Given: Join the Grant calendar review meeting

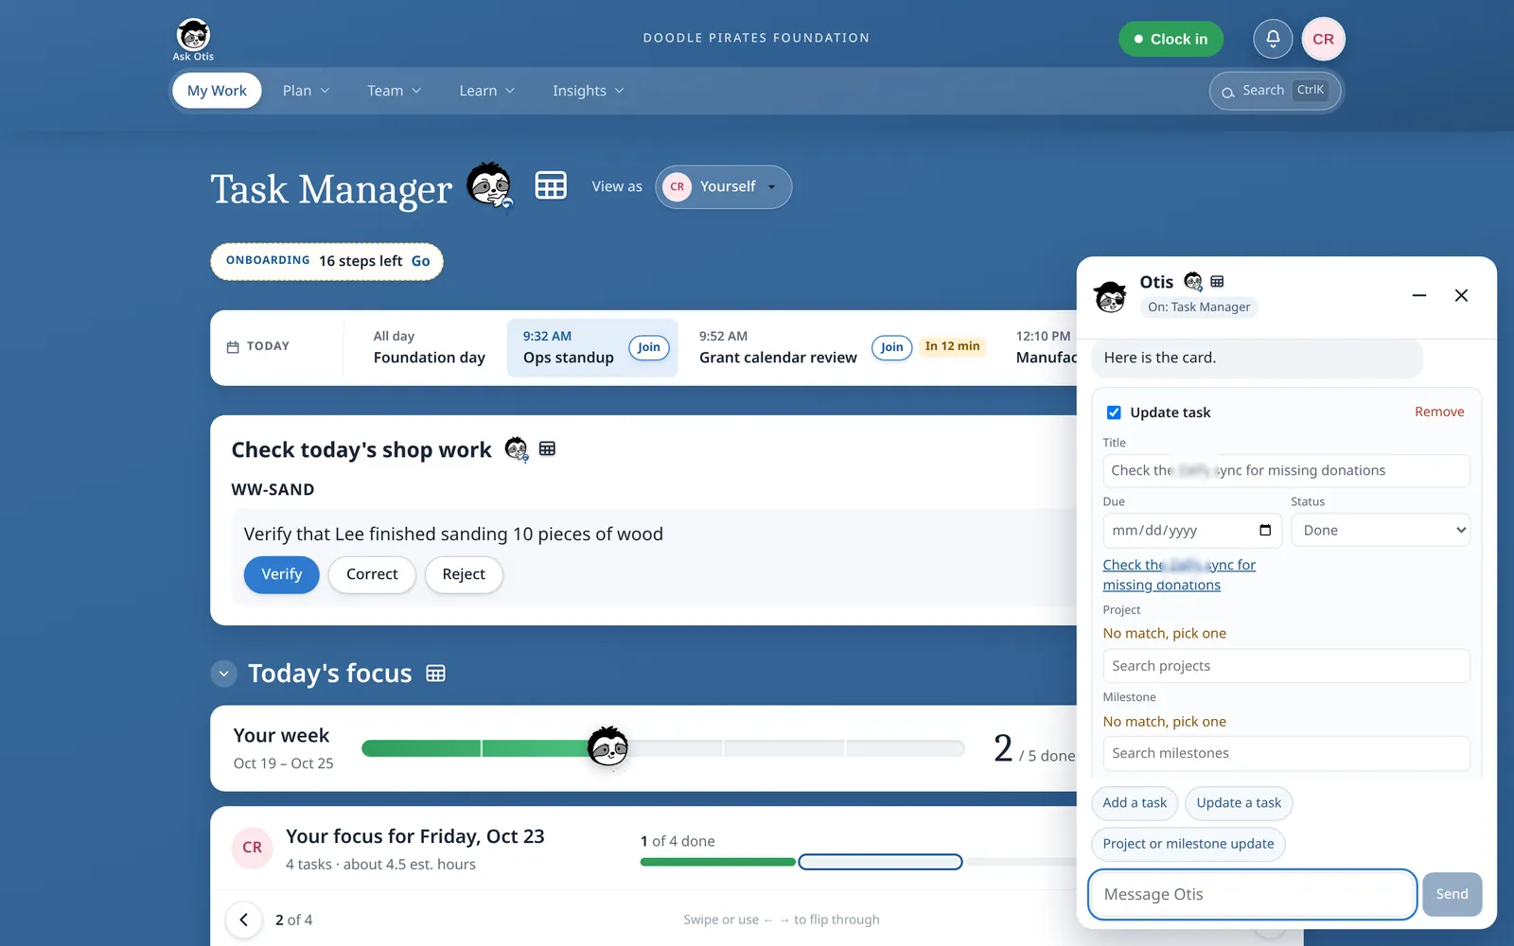Looking at the screenshot, I should point(892,347).
